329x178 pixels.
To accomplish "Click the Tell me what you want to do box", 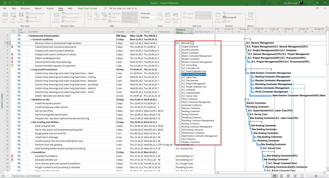I will click(x=123, y=8).
